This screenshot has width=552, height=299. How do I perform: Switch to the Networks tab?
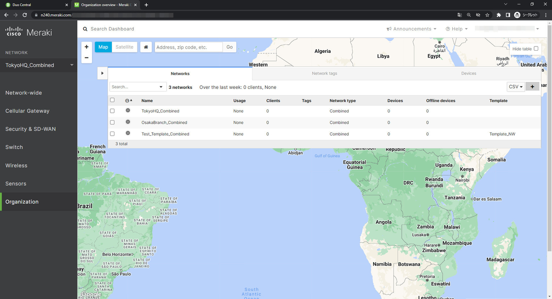[180, 74]
